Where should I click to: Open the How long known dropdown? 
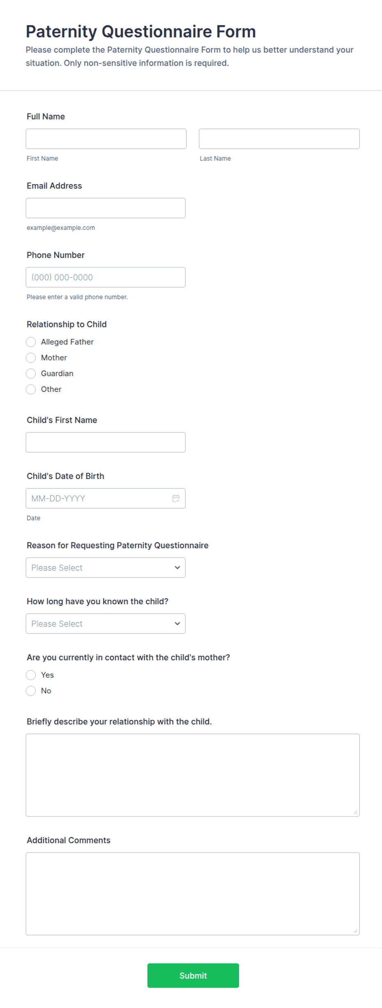[106, 624]
